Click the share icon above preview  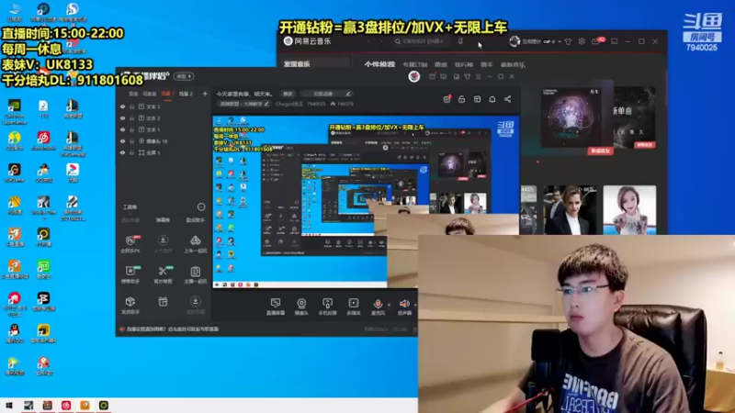pos(508,99)
